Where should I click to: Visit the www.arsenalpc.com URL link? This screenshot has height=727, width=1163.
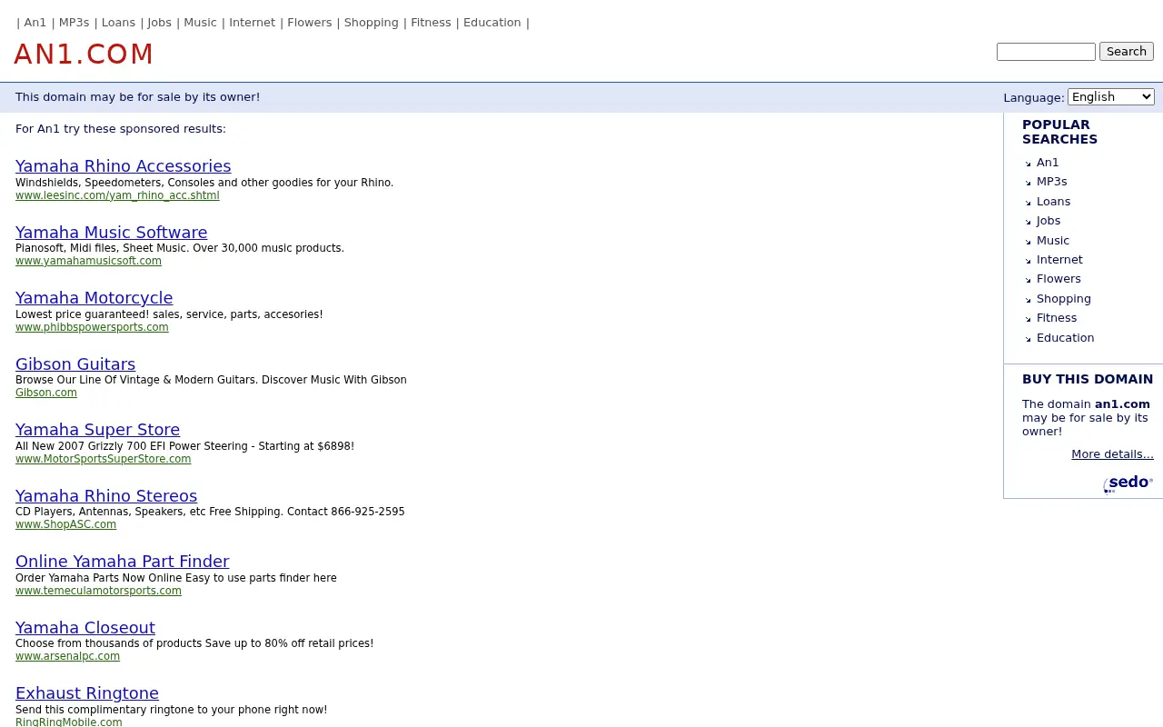pyautogui.click(x=67, y=656)
